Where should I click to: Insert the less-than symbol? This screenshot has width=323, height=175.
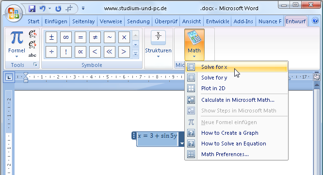(95, 52)
